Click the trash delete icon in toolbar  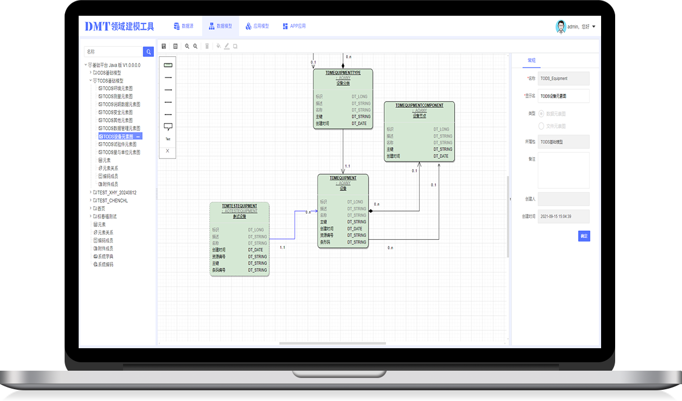pos(207,46)
